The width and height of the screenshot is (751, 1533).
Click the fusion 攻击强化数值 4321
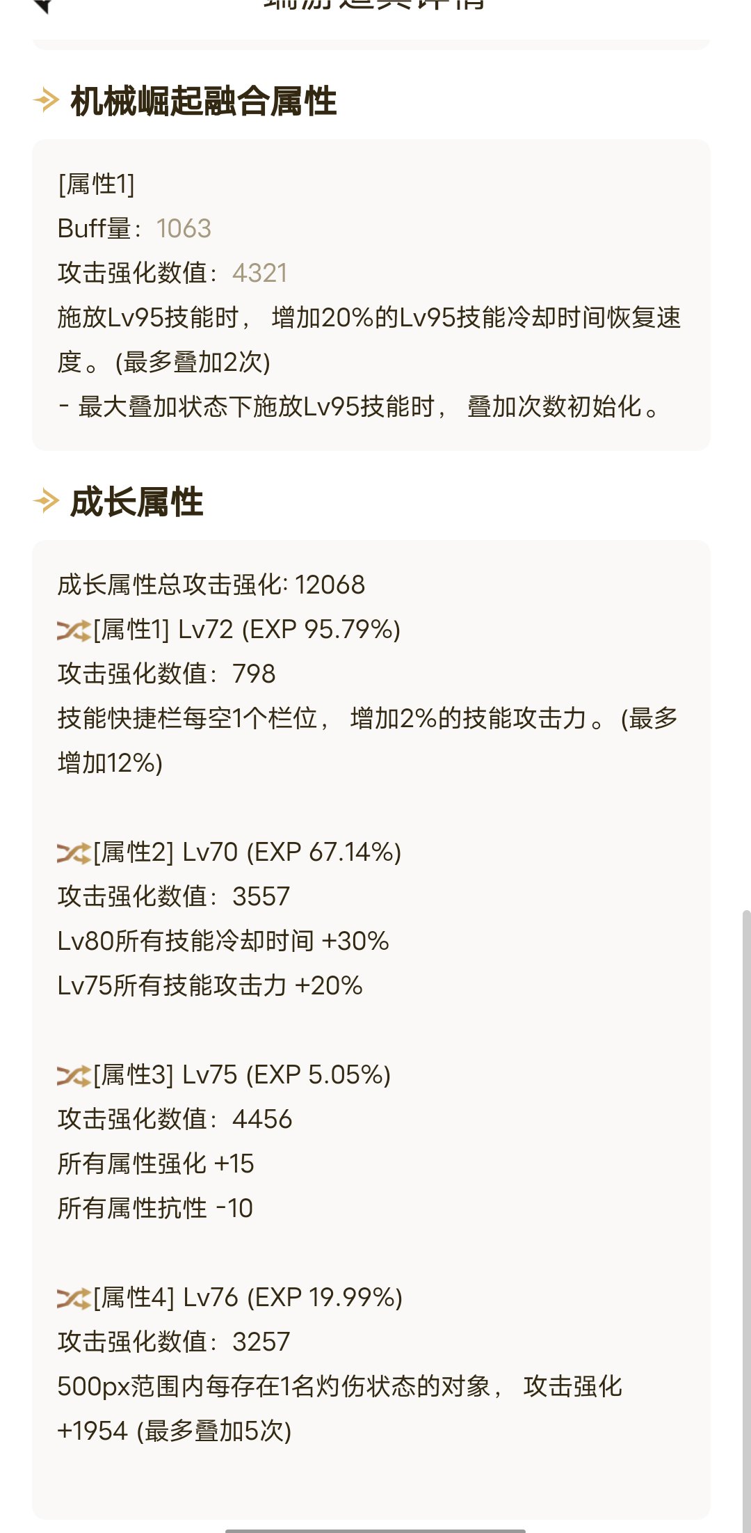(x=260, y=273)
